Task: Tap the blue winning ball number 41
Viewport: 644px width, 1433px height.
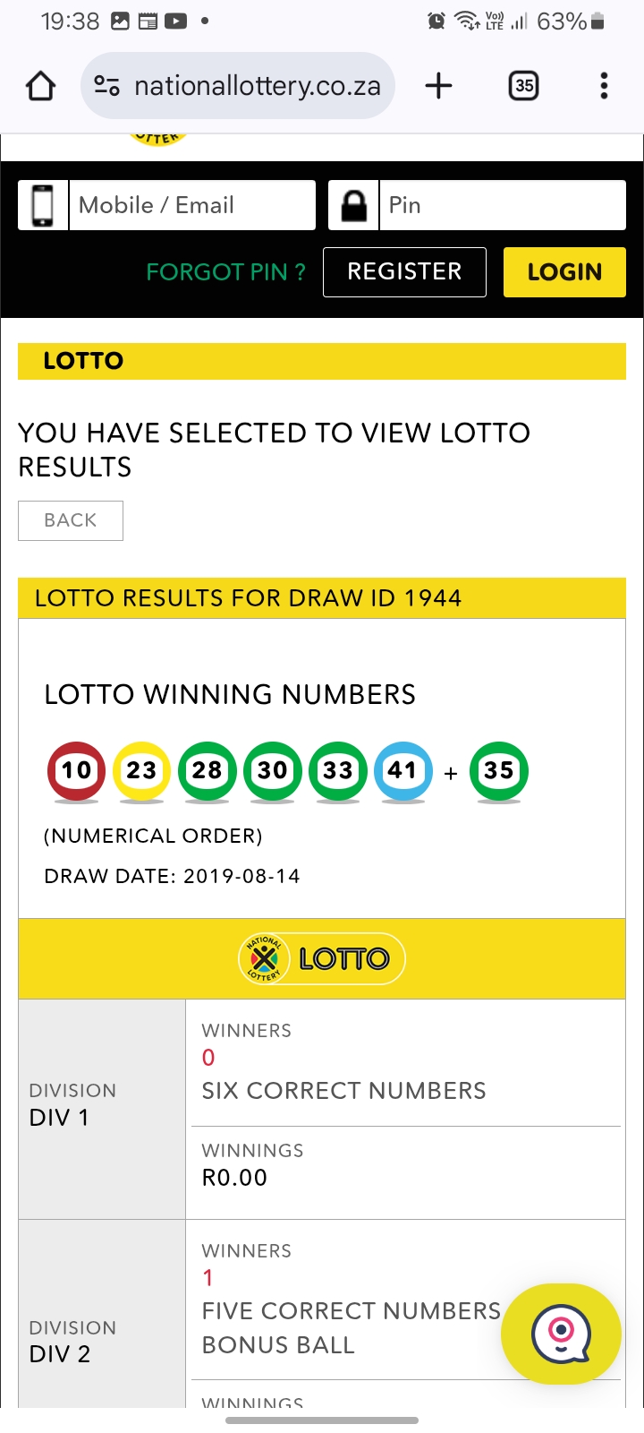Action: pos(402,770)
